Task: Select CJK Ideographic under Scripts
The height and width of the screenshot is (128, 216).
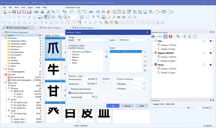Action: [18, 72]
